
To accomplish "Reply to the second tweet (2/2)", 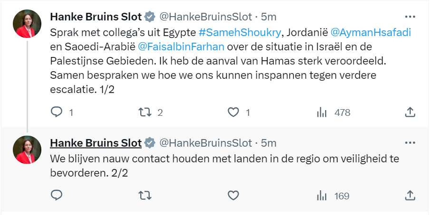I will (x=56, y=196).
